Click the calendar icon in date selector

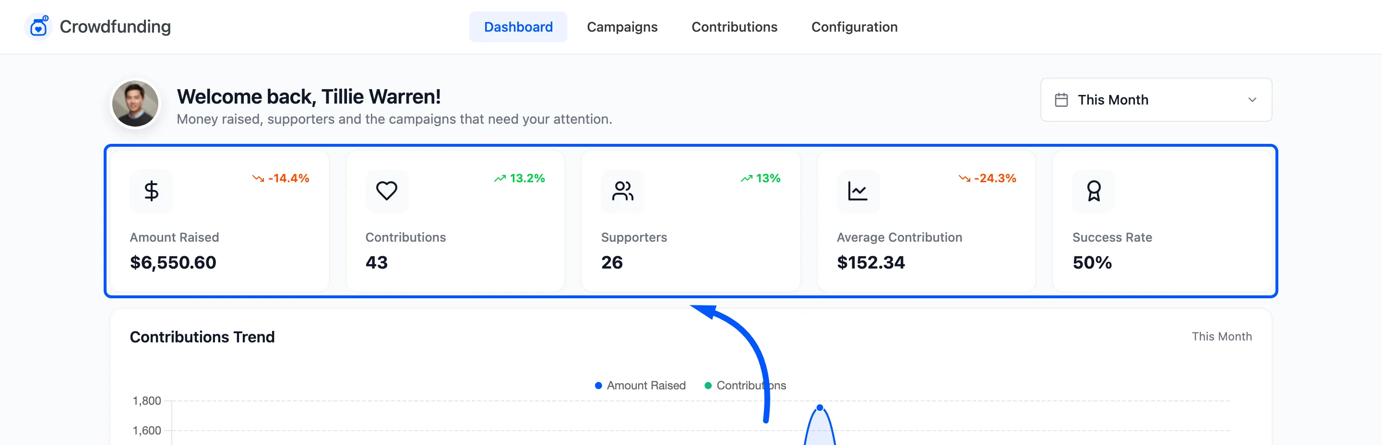[1061, 100]
